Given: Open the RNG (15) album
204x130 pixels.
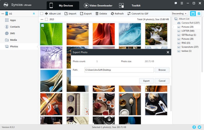Looking at the screenshot, I should 184,43.
